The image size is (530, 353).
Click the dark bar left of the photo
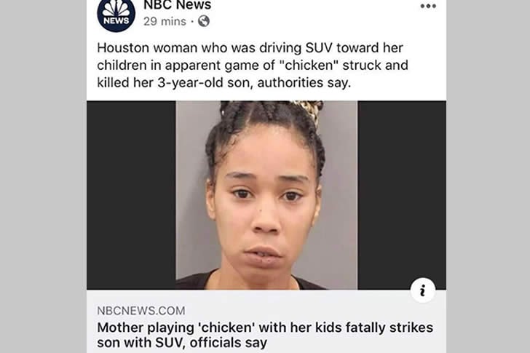[131, 195]
